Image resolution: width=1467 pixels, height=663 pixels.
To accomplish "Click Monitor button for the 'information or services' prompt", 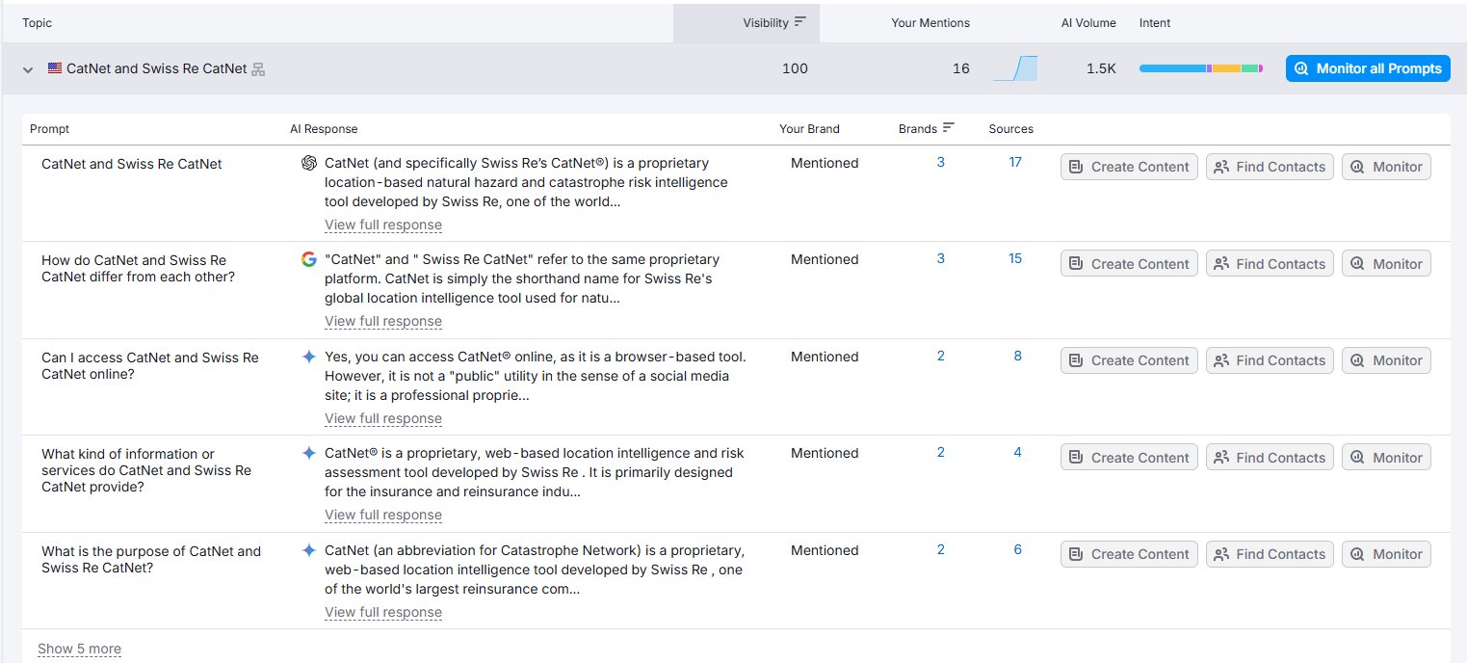I will pos(1386,458).
